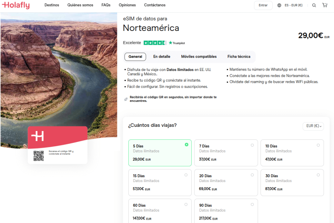Open the Destinos menu
The height and width of the screenshot is (223, 334).
pyautogui.click(x=52, y=5)
